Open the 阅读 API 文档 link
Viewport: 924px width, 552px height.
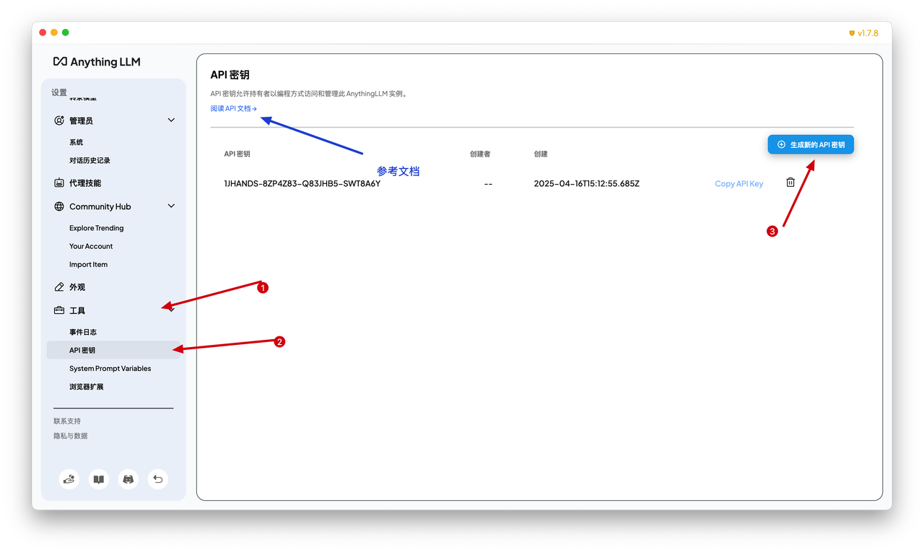(x=233, y=108)
